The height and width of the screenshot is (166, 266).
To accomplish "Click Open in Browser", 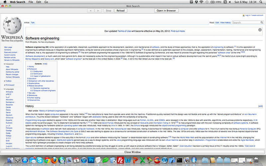I will pyautogui.click(x=166, y=11).
